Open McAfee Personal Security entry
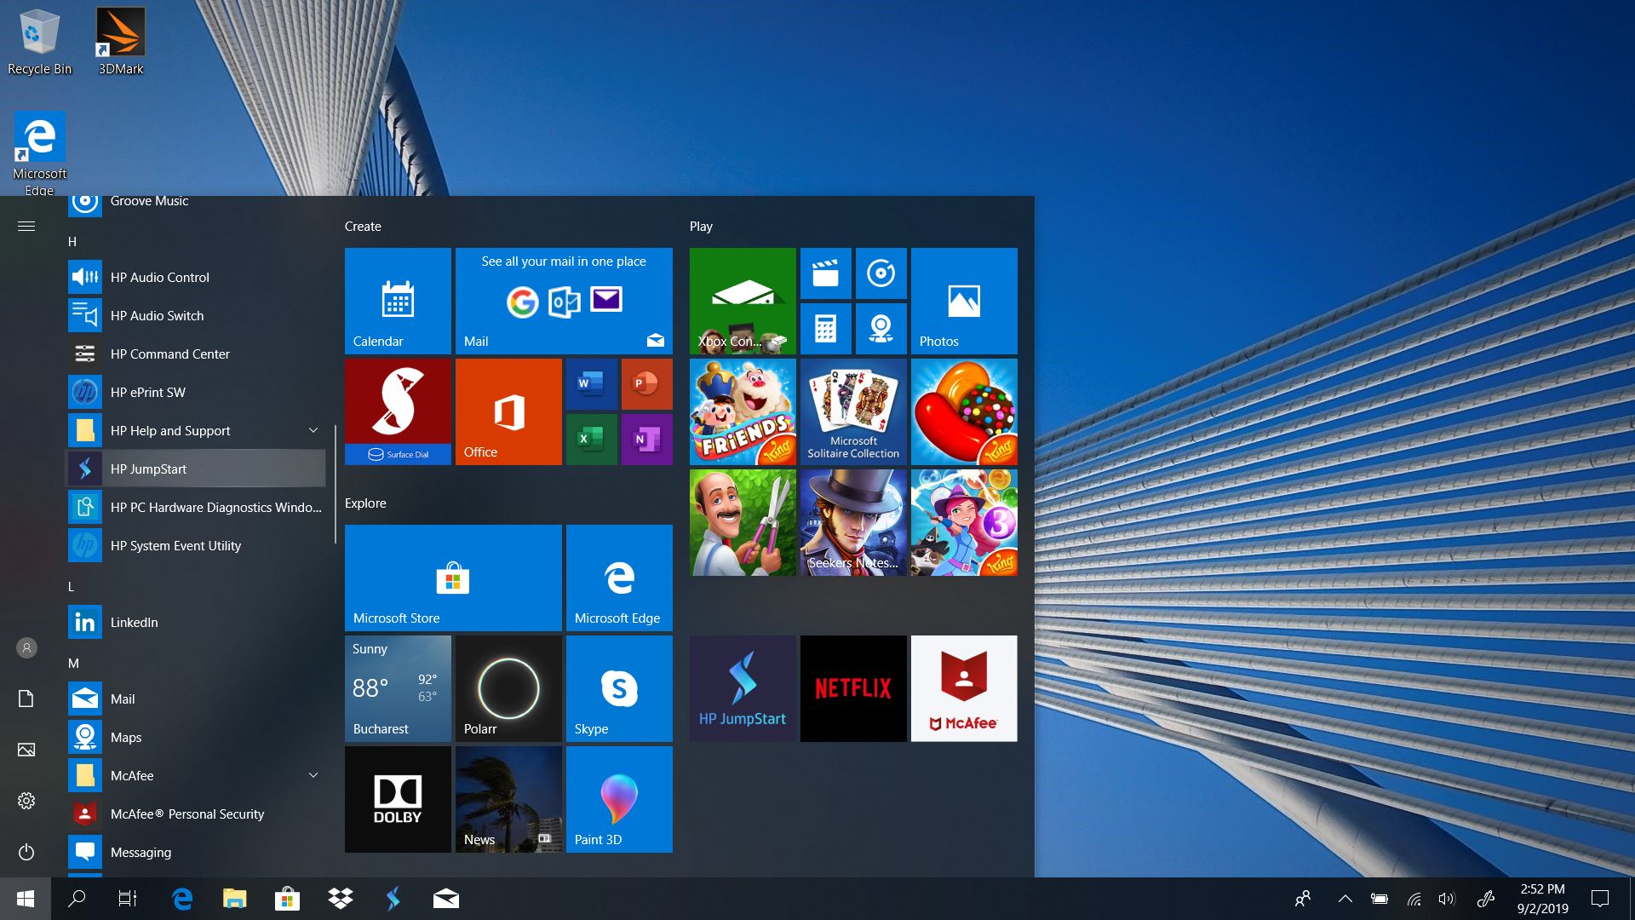 coord(197,814)
